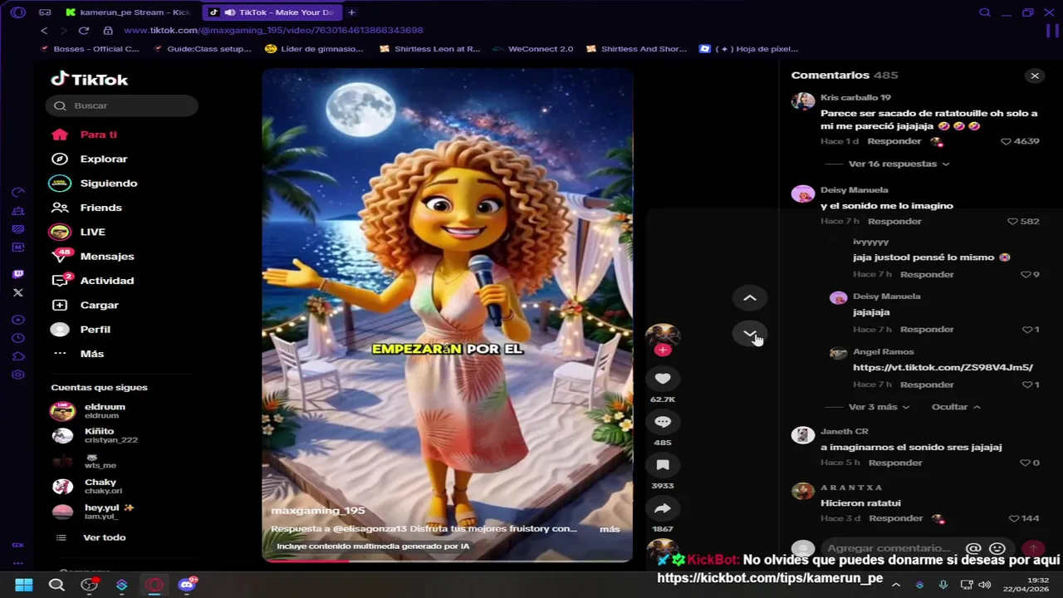
Task: Open browser search magnifier icon
Action: coord(985,12)
